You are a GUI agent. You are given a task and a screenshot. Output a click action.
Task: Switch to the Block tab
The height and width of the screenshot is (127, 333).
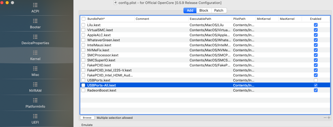point(204,11)
